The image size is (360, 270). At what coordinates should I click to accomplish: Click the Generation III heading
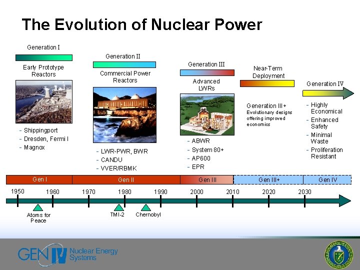[x=206, y=64]
